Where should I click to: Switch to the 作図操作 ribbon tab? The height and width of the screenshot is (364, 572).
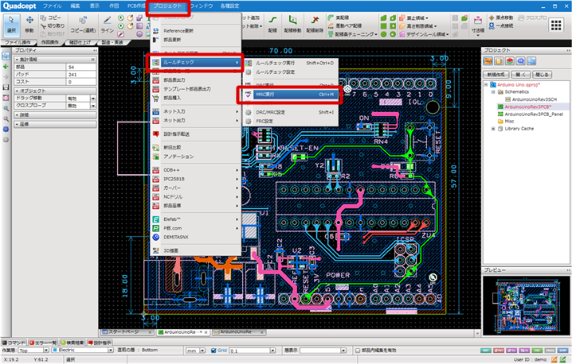49,43
